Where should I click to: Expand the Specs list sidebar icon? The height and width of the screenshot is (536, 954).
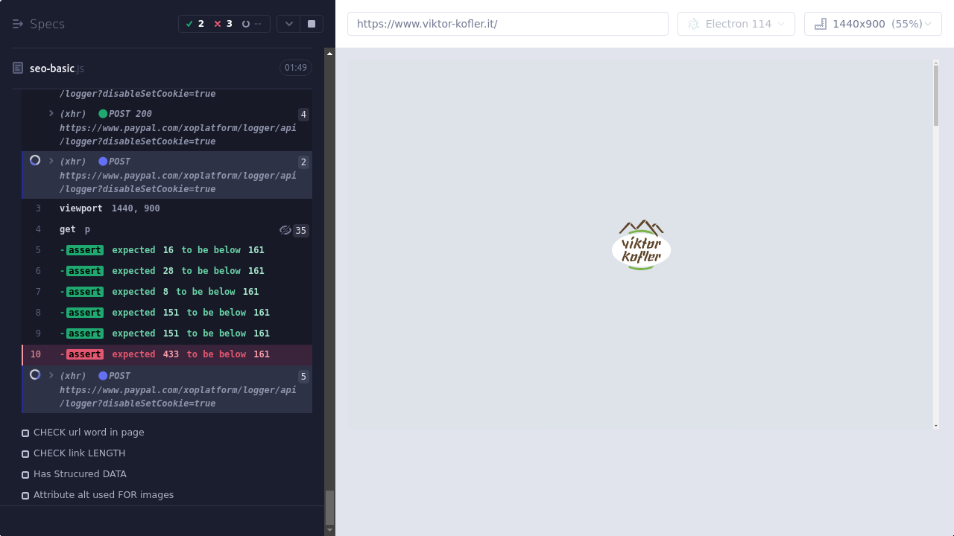[x=18, y=24]
